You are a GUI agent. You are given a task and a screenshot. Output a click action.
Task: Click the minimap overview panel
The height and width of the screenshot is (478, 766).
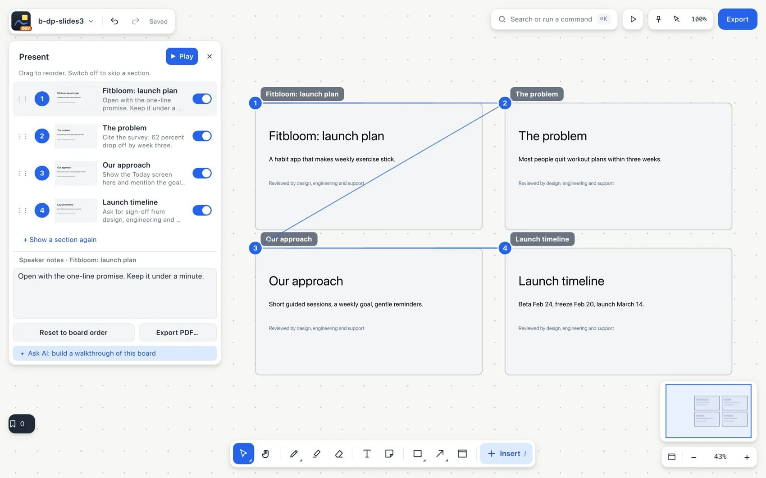tap(708, 411)
